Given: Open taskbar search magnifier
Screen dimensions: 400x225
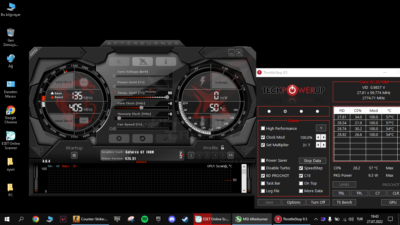Looking at the screenshot, I should coord(21,219).
